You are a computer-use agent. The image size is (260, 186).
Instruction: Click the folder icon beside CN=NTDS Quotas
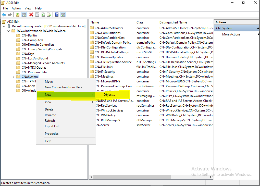point(18,67)
